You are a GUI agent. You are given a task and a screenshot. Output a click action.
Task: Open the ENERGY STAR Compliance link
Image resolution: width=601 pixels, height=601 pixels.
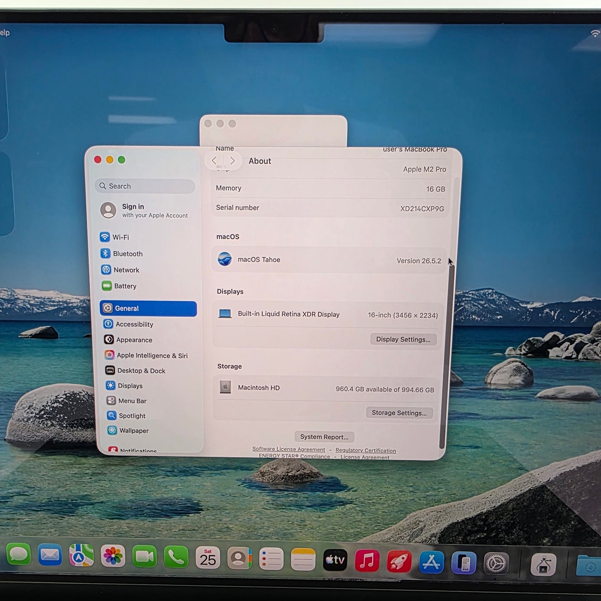tap(294, 456)
